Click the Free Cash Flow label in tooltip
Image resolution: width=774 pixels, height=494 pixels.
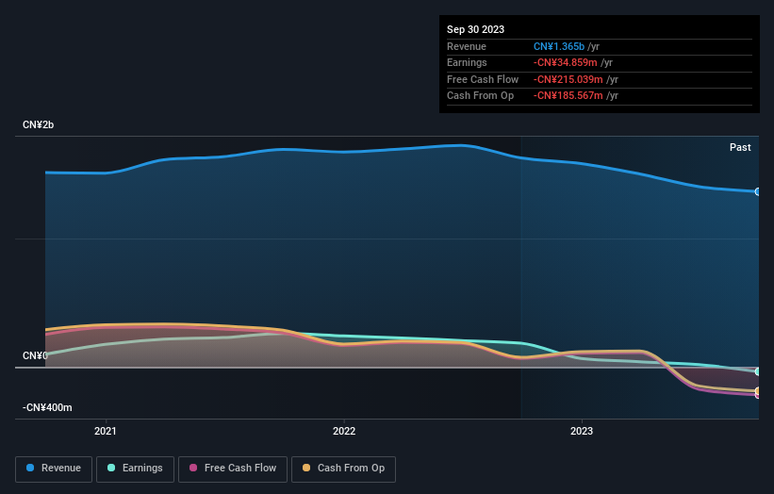483,79
